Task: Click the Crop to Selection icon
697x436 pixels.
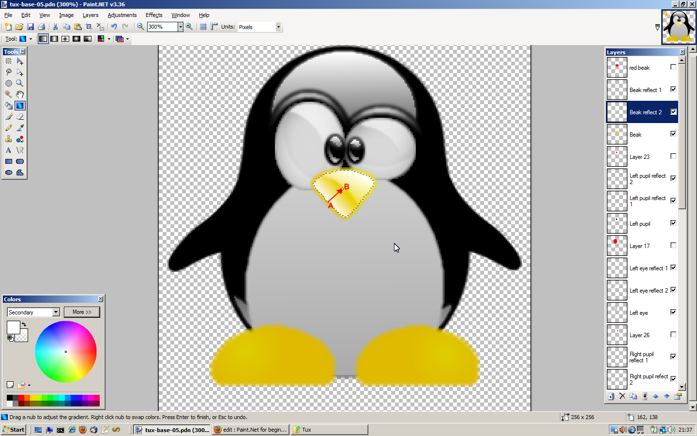Action: (x=89, y=27)
